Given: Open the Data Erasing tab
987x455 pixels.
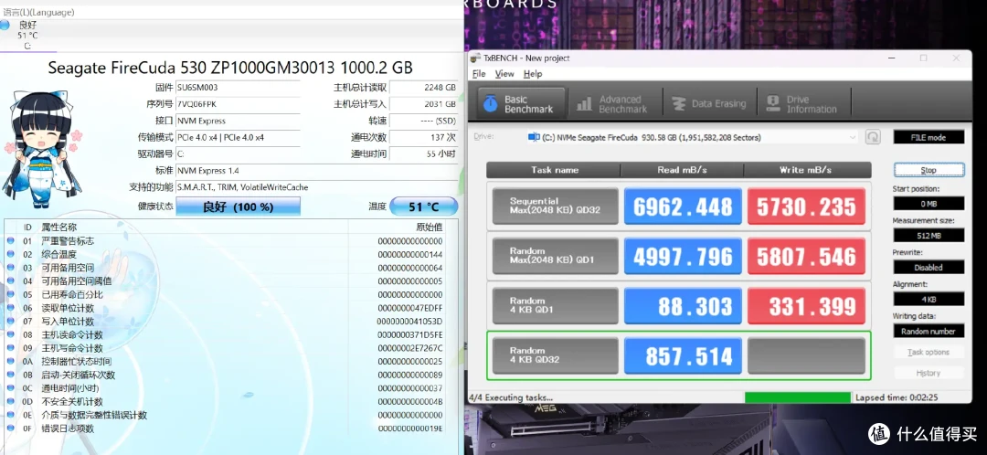Looking at the screenshot, I should point(709,103).
